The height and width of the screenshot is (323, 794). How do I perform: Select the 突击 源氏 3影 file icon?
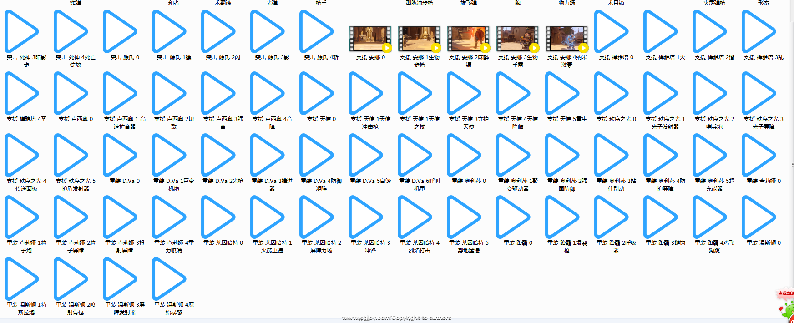[268, 31]
